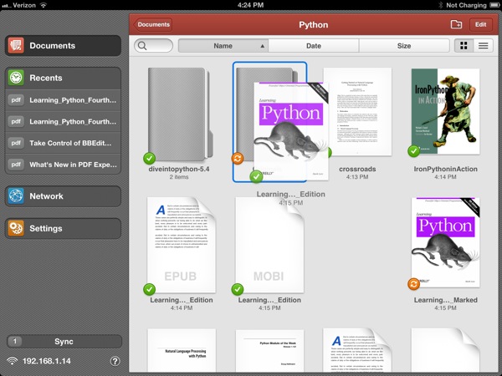Click the green check on IronPythoninAction
The height and width of the screenshot is (376, 502).
[413, 151]
